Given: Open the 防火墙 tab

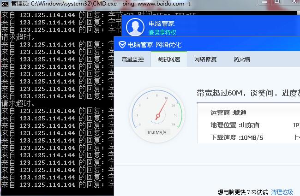Looking at the screenshot, I should [242, 59].
